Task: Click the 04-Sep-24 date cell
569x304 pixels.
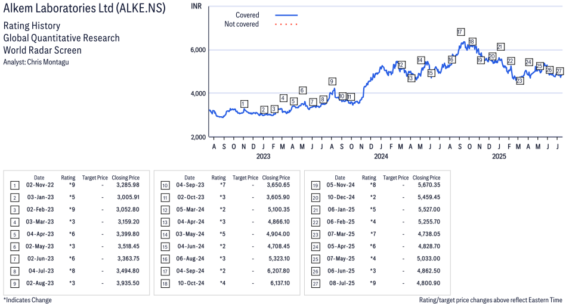Action: pos(190,271)
